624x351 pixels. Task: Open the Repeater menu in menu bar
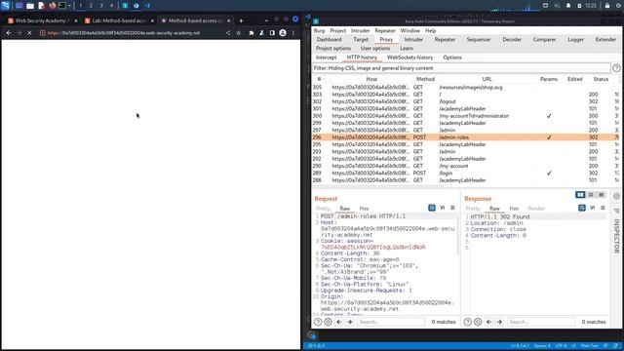385,30
